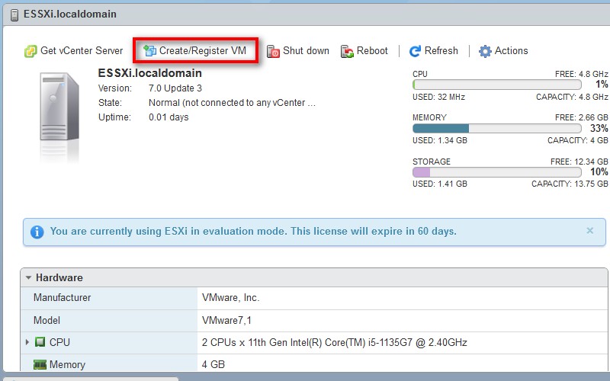
Task: Click the State value Normal text
Action: click(232, 103)
